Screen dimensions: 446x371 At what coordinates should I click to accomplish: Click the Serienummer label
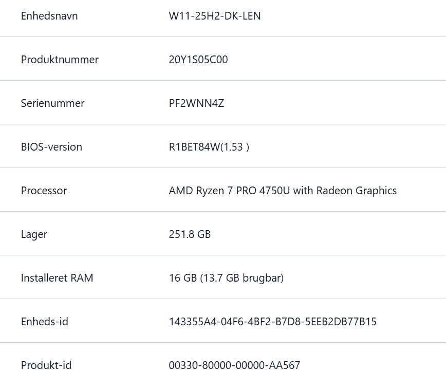click(52, 103)
